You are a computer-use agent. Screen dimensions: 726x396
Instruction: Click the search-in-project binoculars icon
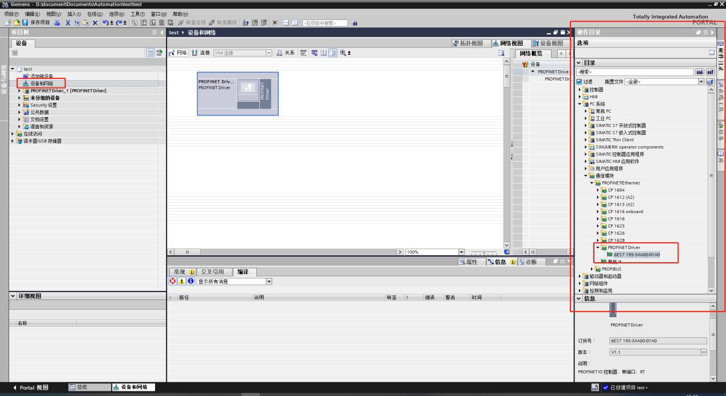pos(354,23)
